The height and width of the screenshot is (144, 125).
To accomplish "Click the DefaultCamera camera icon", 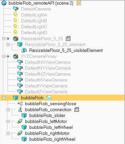I will click(15, 9).
